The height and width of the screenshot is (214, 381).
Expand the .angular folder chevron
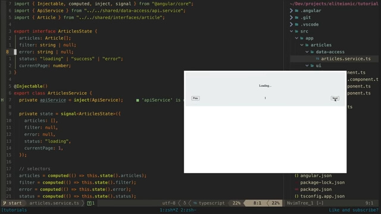tap(291, 11)
